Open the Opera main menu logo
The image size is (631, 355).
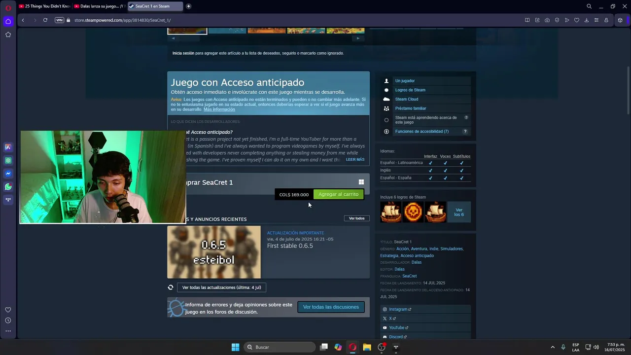tap(8, 7)
